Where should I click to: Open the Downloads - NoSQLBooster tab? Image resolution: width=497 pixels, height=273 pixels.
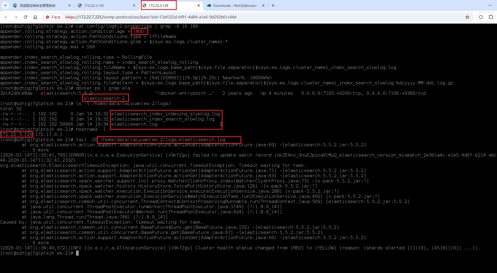[233, 5]
